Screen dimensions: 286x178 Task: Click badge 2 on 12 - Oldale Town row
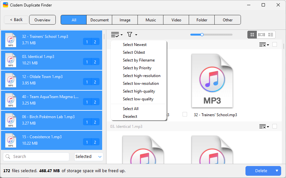tap(95, 82)
